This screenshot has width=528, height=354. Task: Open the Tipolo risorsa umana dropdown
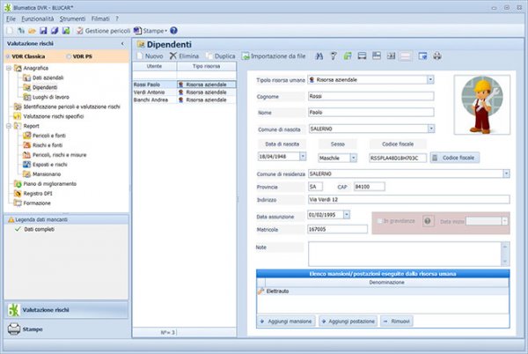point(431,79)
